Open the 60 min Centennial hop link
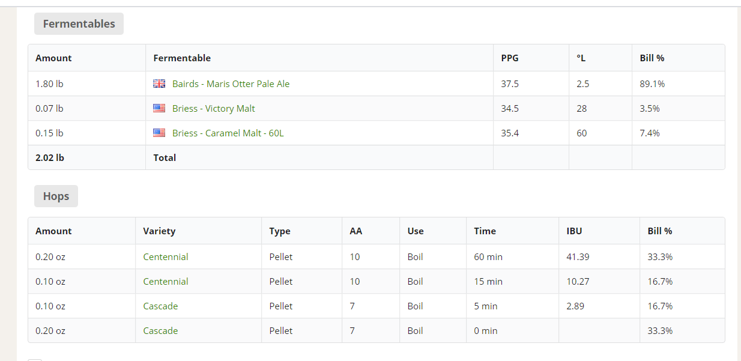The height and width of the screenshot is (361, 741). tap(166, 256)
